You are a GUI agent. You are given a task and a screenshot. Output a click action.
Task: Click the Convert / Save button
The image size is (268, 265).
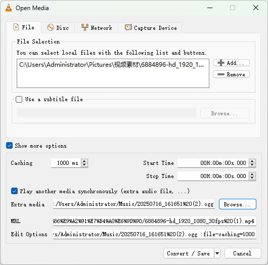pyautogui.click(x=188, y=253)
